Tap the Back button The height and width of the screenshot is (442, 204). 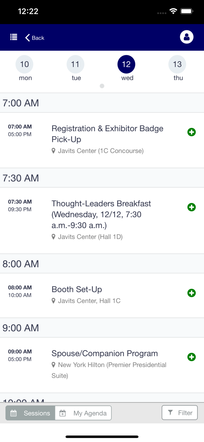point(35,38)
